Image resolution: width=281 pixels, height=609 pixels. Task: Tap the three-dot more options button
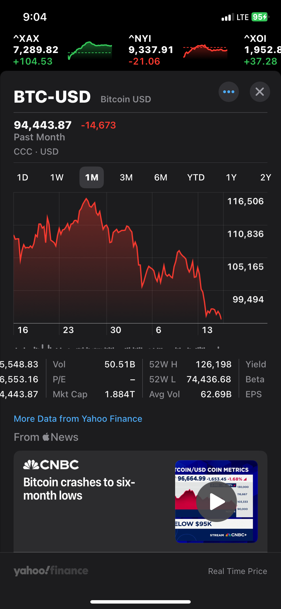coord(229,92)
